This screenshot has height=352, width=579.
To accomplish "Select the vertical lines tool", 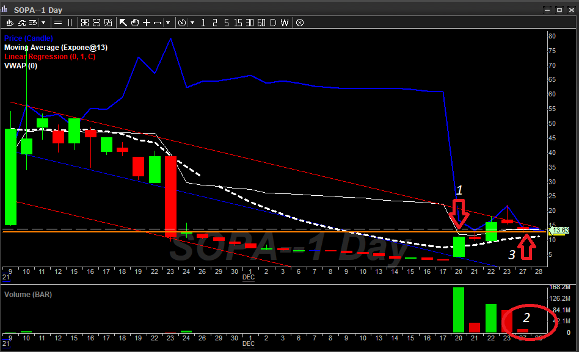I will (x=70, y=23).
